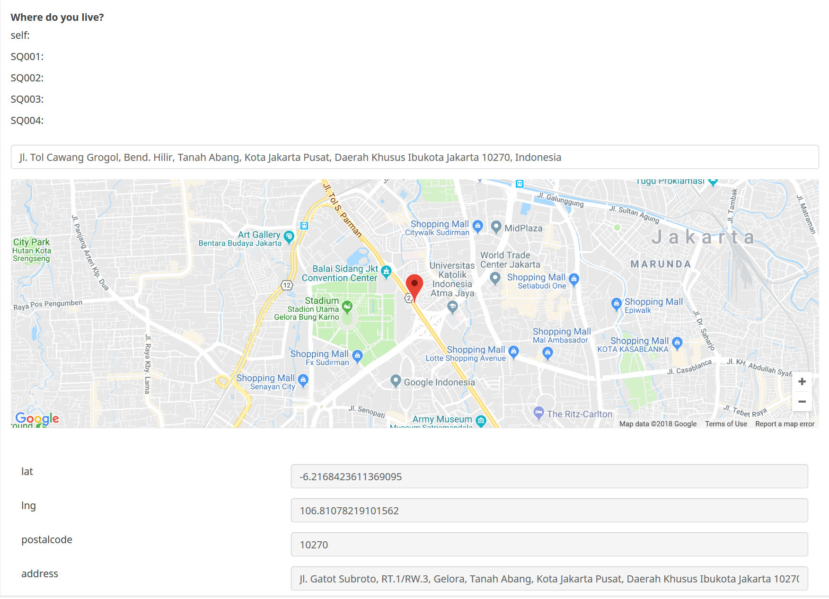Click the Balai Sidang Convention Center icon
The width and height of the screenshot is (829, 599).
[386, 272]
